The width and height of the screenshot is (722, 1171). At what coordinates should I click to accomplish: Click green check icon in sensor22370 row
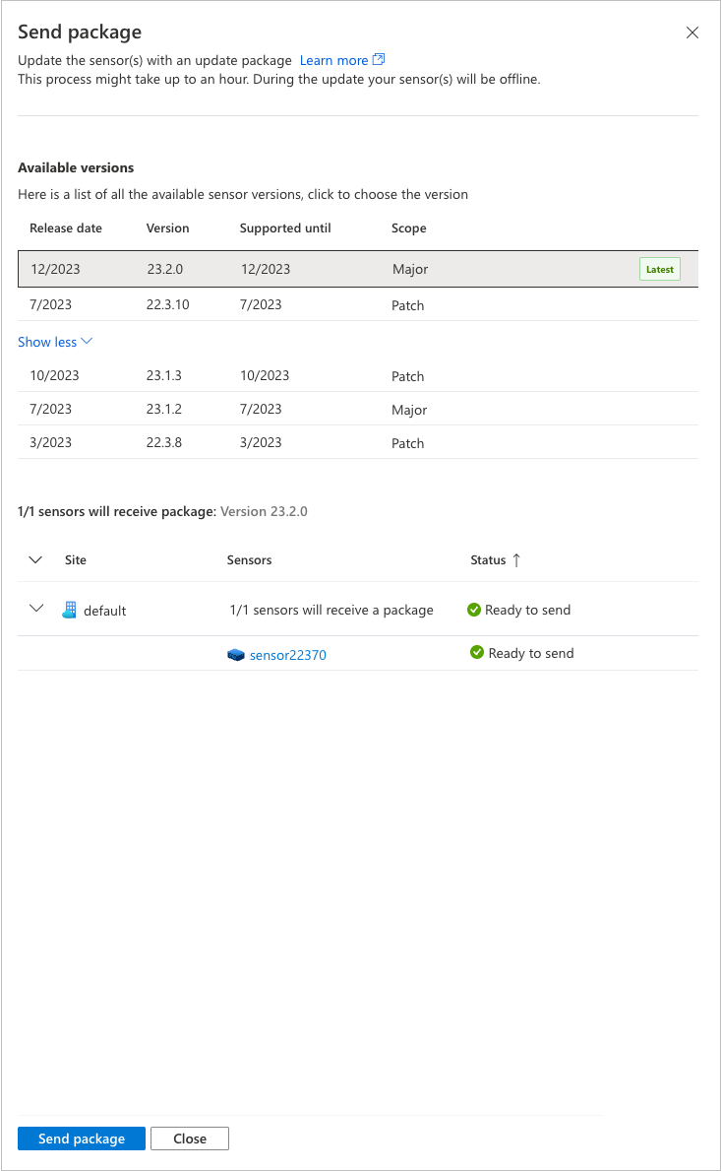477,653
